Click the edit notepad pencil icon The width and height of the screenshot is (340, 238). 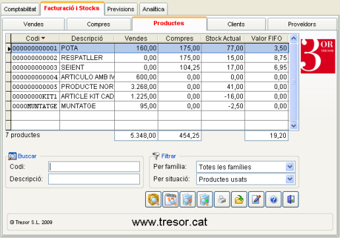(x=256, y=199)
